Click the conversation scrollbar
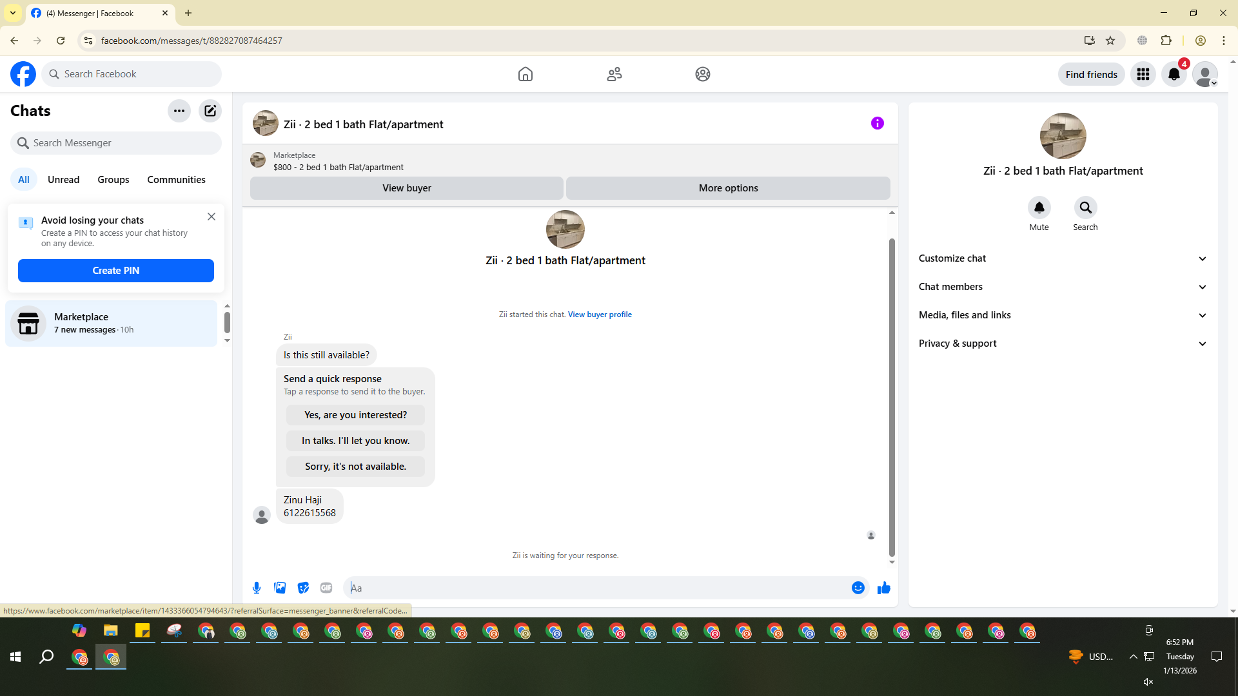 [x=892, y=396]
